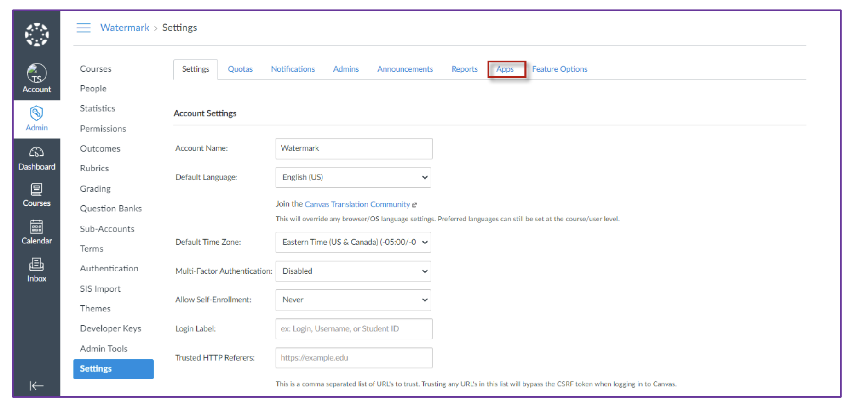Open Permissions in the sidebar
Image resolution: width=851 pixels, height=407 pixels.
[x=103, y=129]
